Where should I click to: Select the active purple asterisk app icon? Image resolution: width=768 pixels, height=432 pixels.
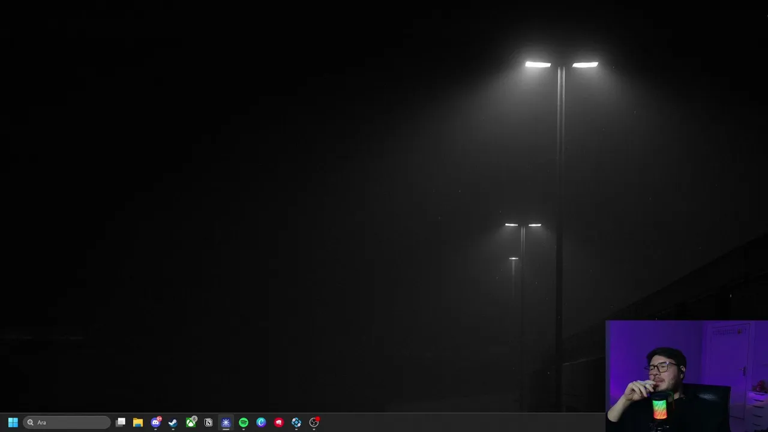point(226,422)
